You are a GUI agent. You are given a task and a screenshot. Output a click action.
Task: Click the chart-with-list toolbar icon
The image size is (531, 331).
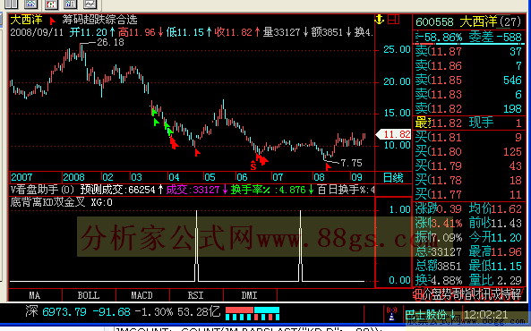pyautogui.click(x=71, y=4)
